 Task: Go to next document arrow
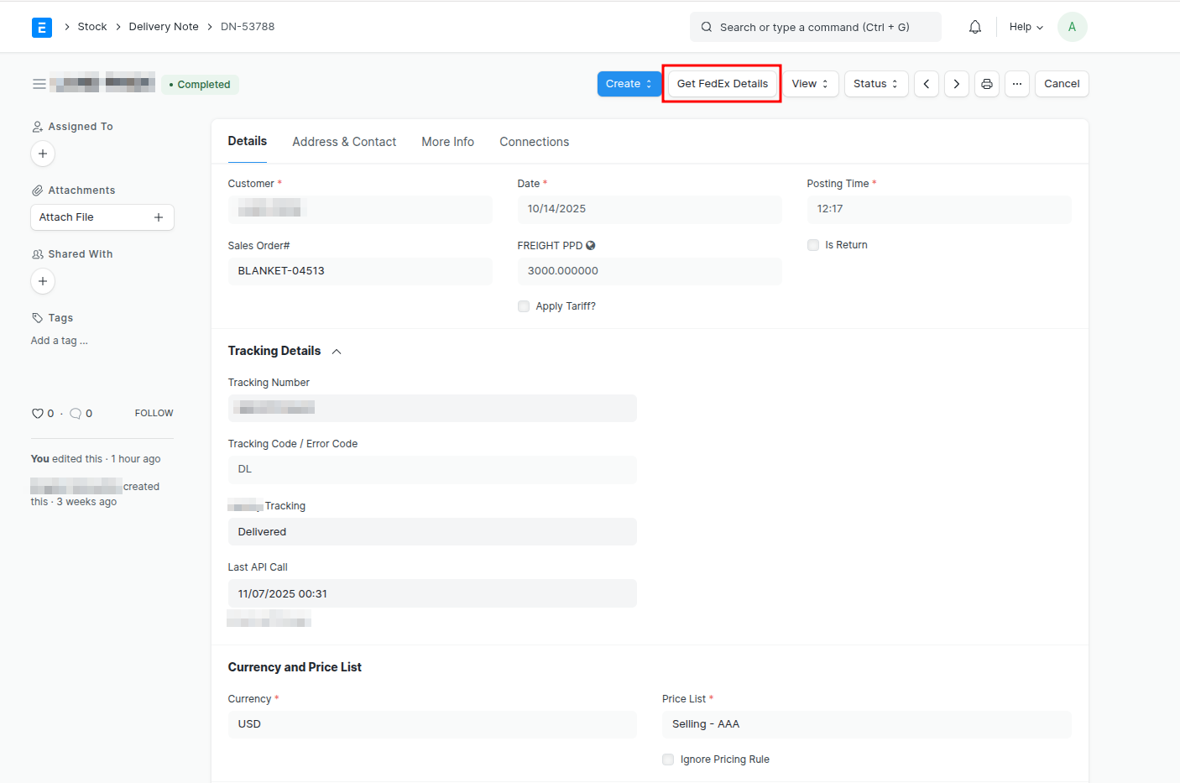tap(956, 84)
